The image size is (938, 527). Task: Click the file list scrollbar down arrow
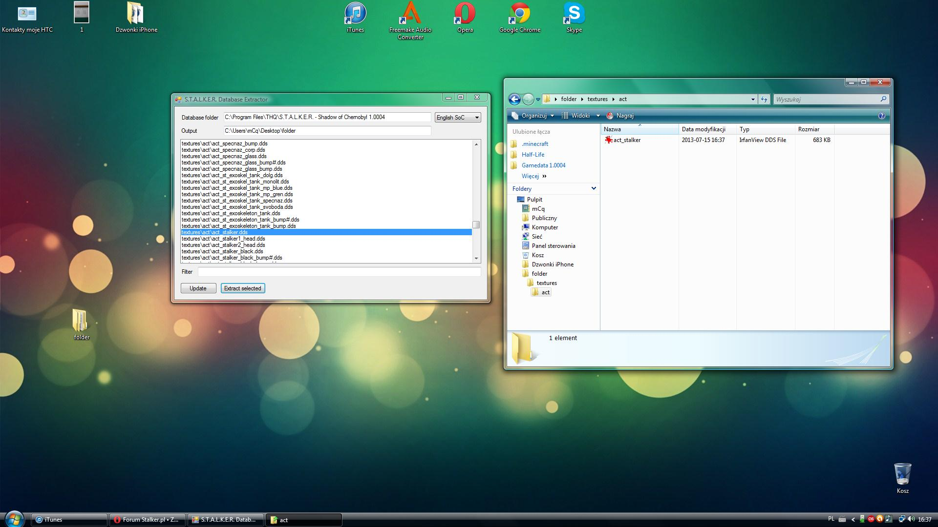[x=476, y=258]
